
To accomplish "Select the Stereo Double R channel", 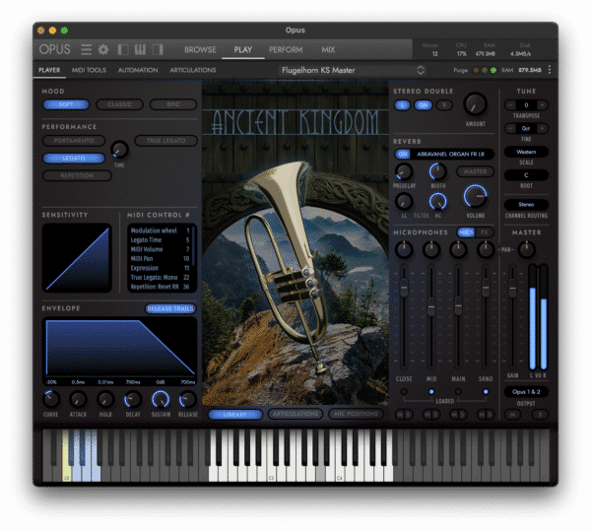I will tap(444, 105).
